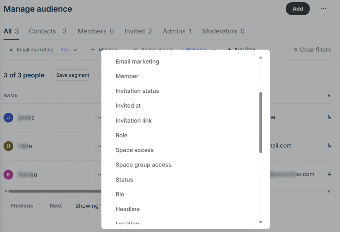Image resolution: width=340 pixels, height=232 pixels.
Task: Select 'Role' from the filter list
Action: pos(121,135)
